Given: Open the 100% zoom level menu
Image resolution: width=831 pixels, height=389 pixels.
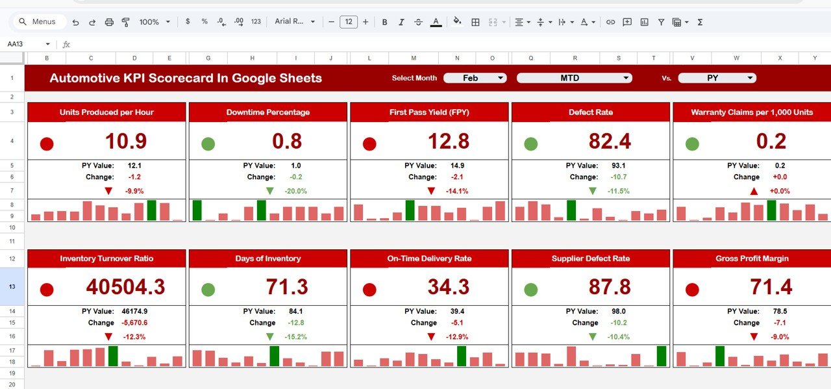Looking at the screenshot, I should click(x=155, y=22).
